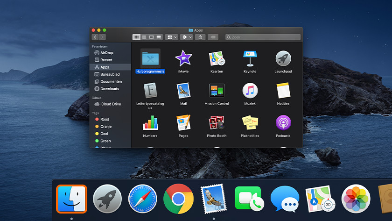Image resolution: width=392 pixels, height=221 pixels.
Task: Launch Keynote from the Apps folder
Action: [250, 59]
